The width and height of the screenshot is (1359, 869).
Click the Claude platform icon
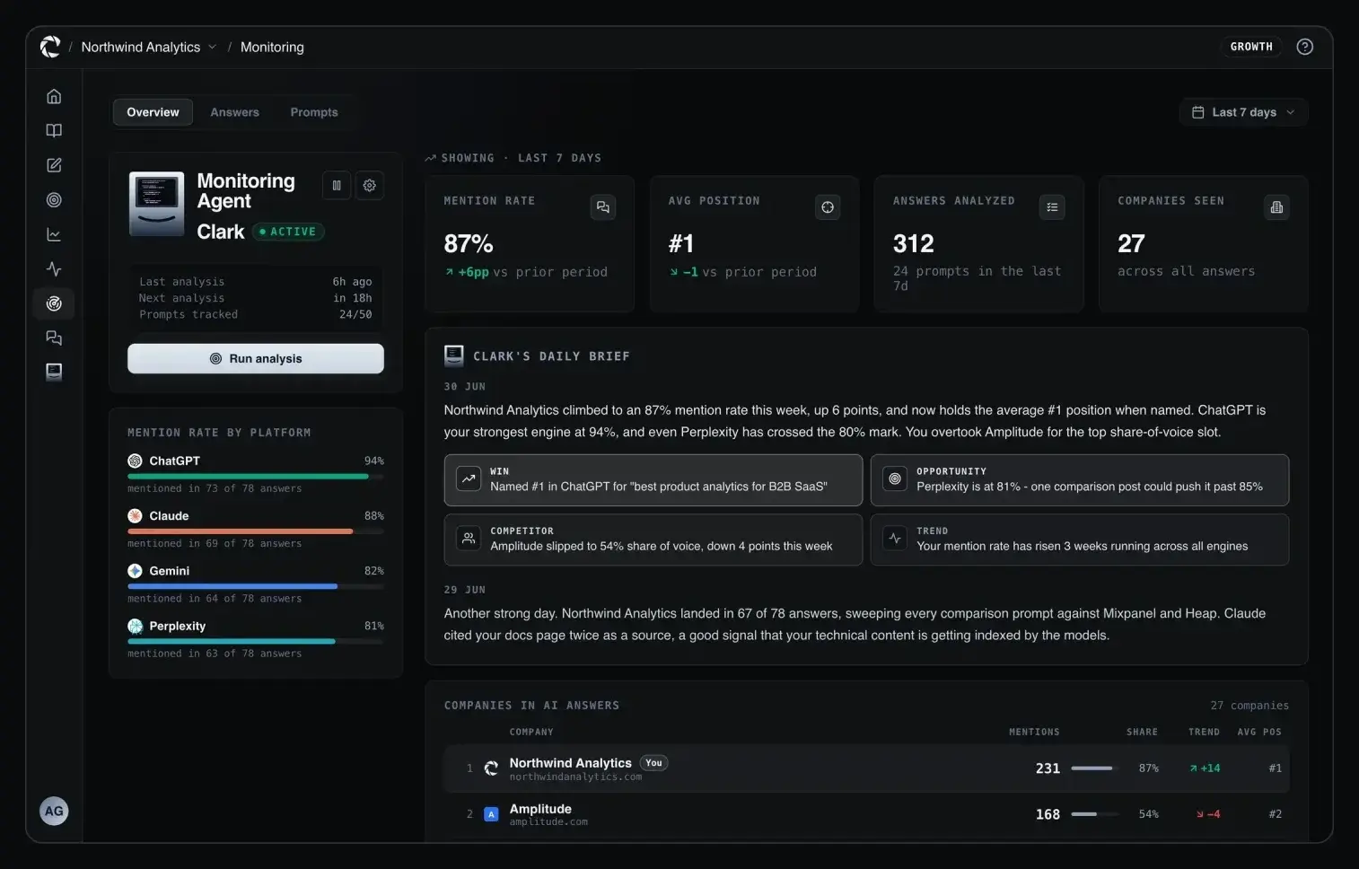135,516
